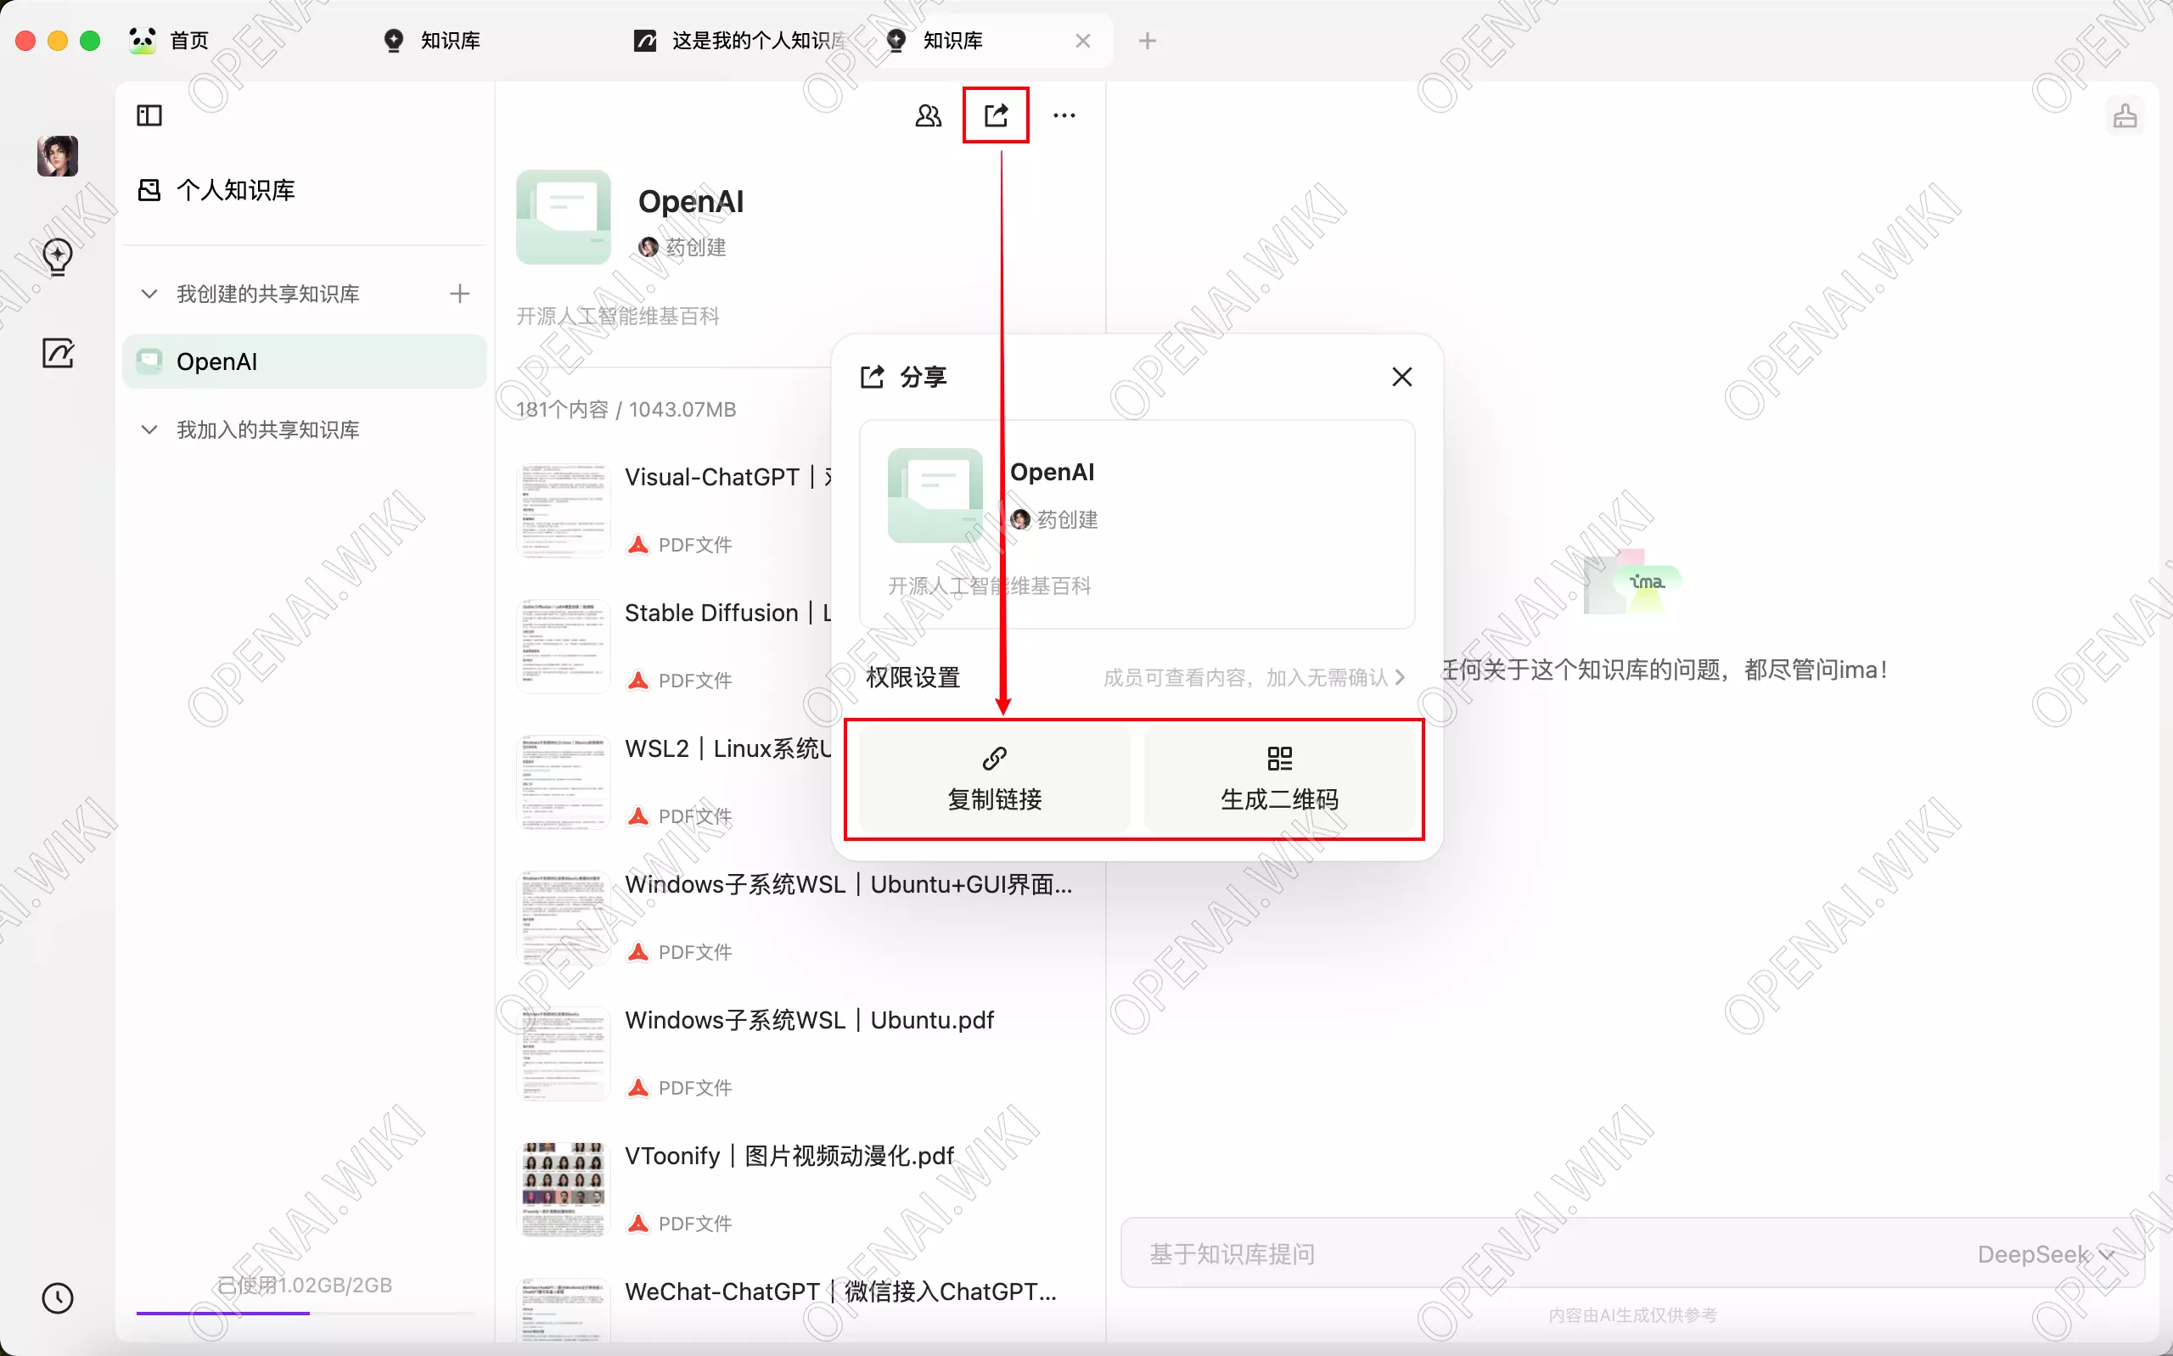Image resolution: width=2173 pixels, height=1356 pixels.
Task: Open a new tab with plus
Action: [1147, 42]
